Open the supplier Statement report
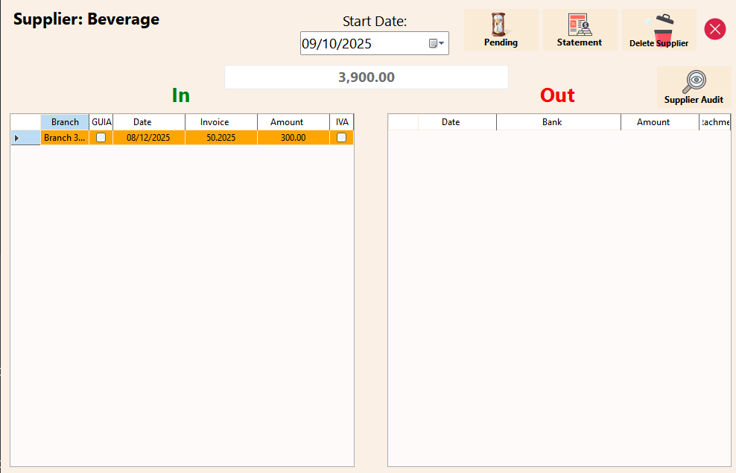Viewport: 736px width, 473px height. 580,30
